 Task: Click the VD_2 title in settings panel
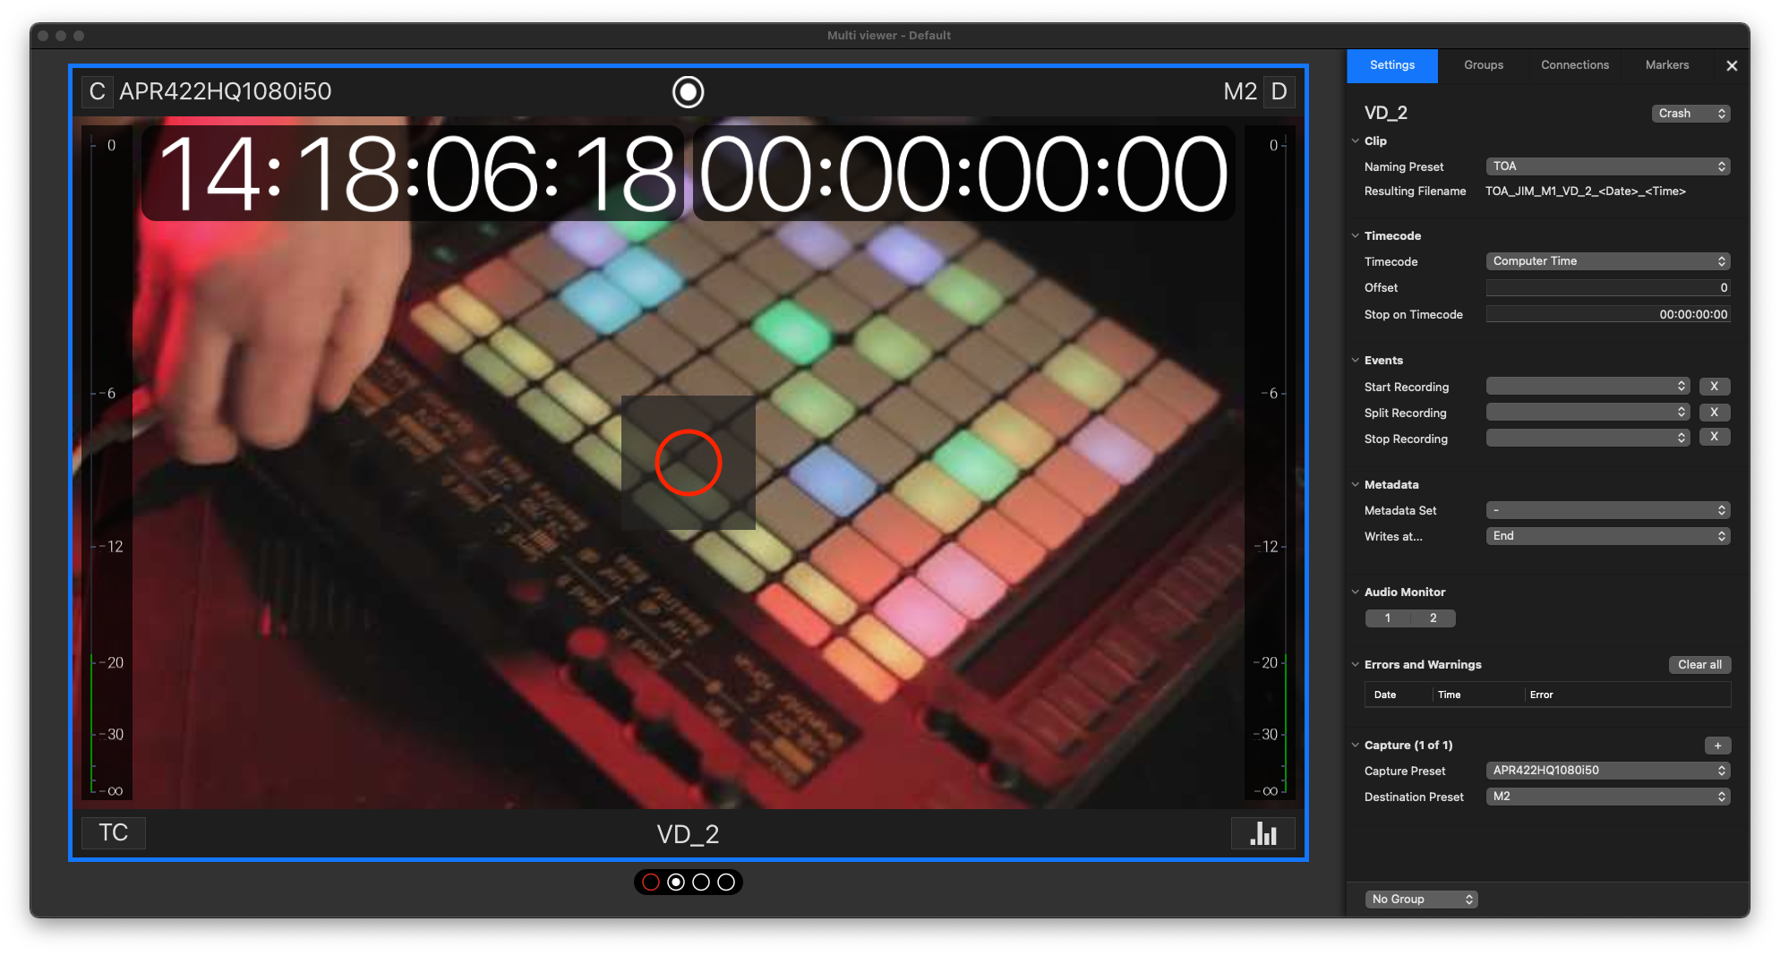1386,113
